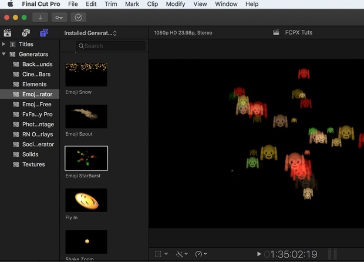Open the Apple menu
The height and width of the screenshot is (262, 364).
[10, 4]
